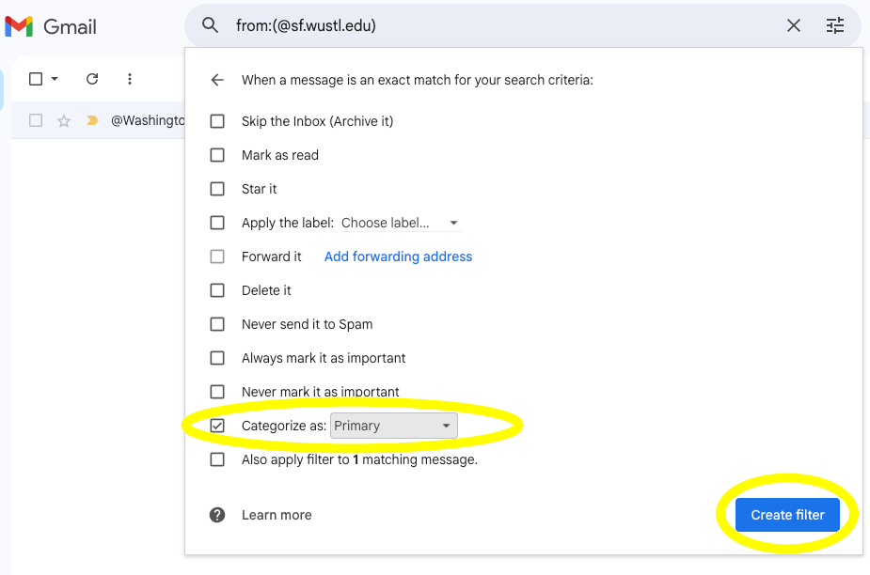This screenshot has height=575, width=870.
Task: Click the search magnifier icon
Action: tap(211, 25)
